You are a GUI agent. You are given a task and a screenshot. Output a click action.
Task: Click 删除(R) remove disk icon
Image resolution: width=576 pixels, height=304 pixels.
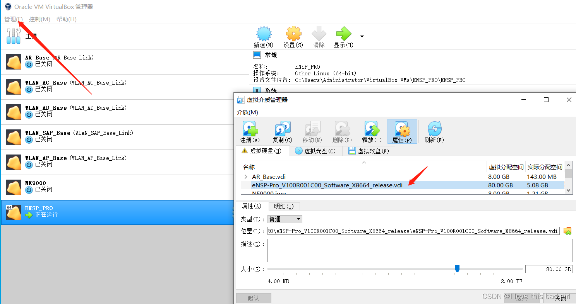click(x=342, y=129)
